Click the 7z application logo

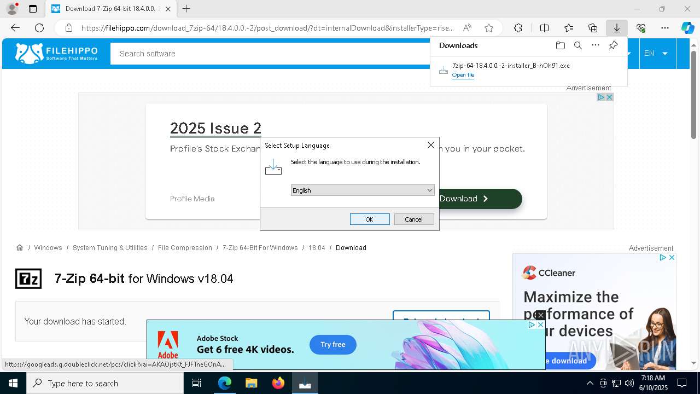[28, 279]
